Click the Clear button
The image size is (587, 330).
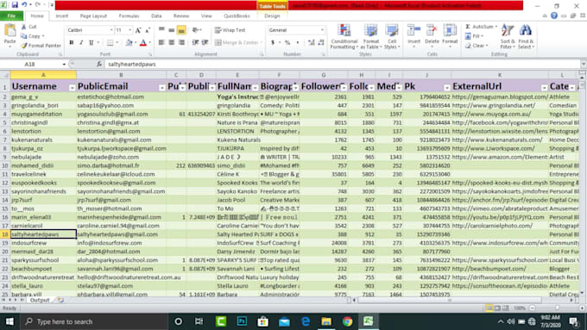click(x=477, y=46)
